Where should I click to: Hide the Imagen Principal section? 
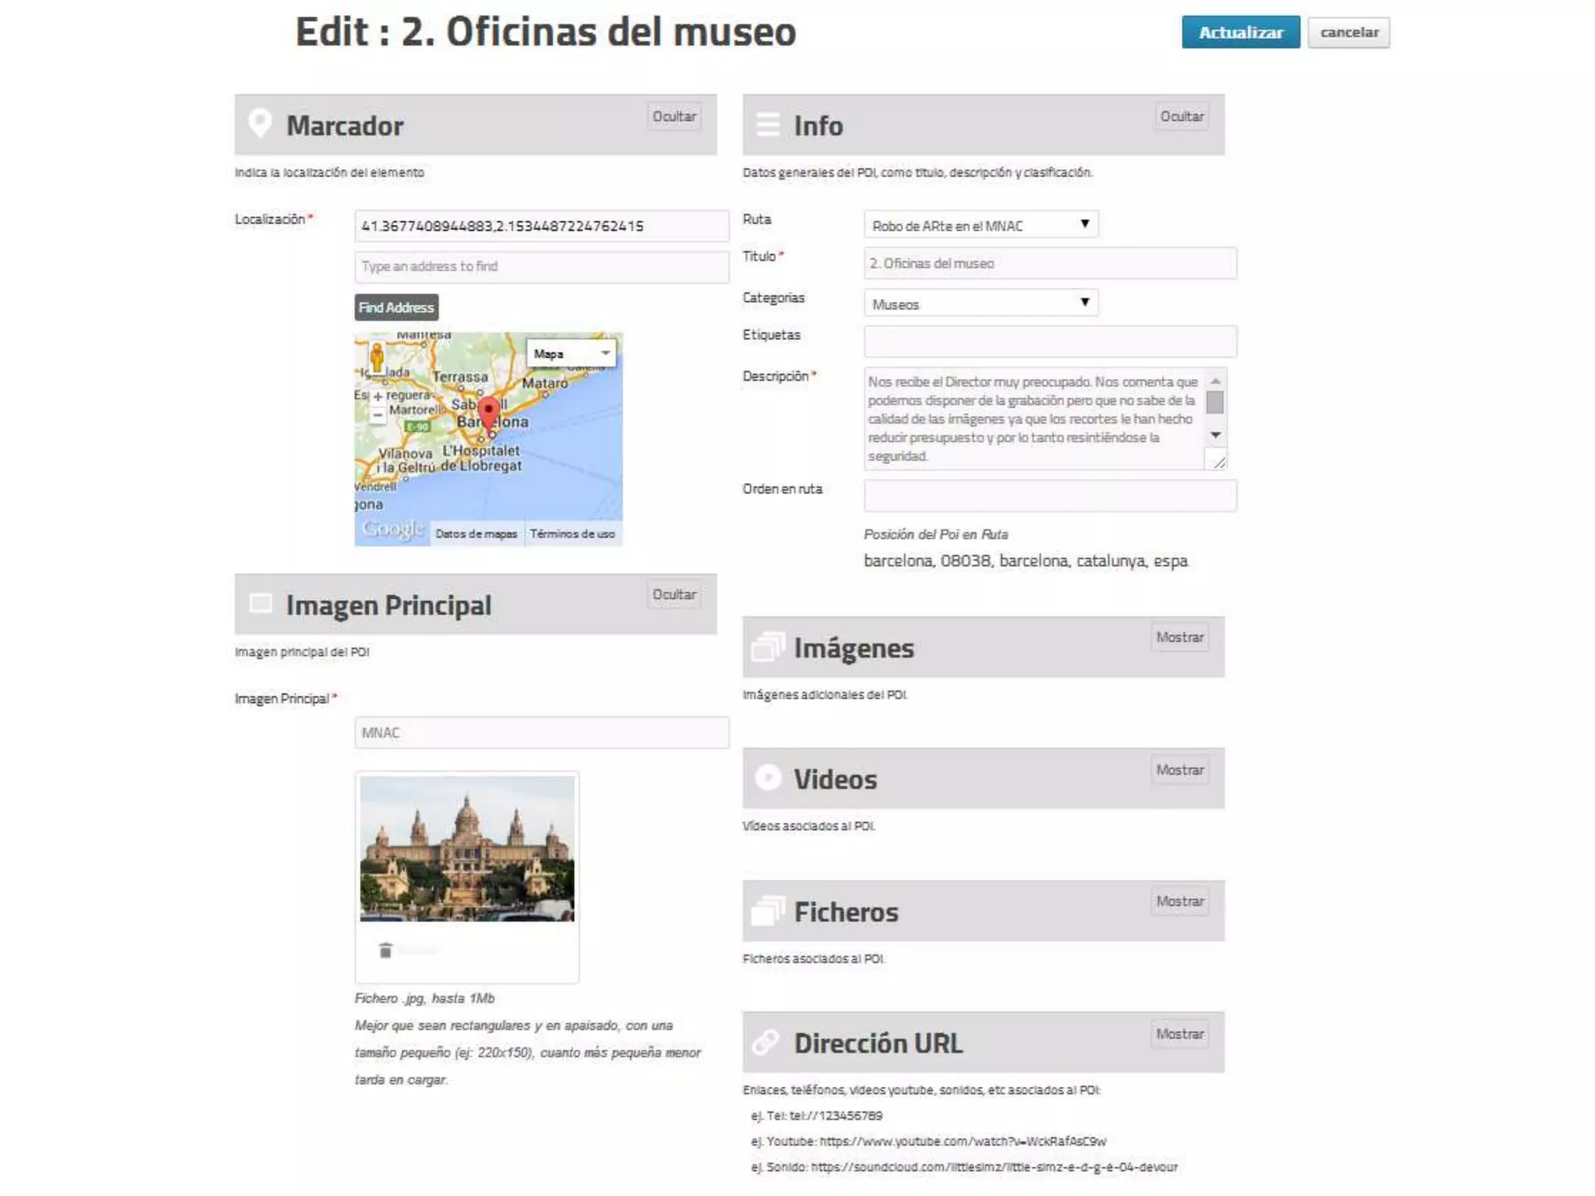coord(674,595)
